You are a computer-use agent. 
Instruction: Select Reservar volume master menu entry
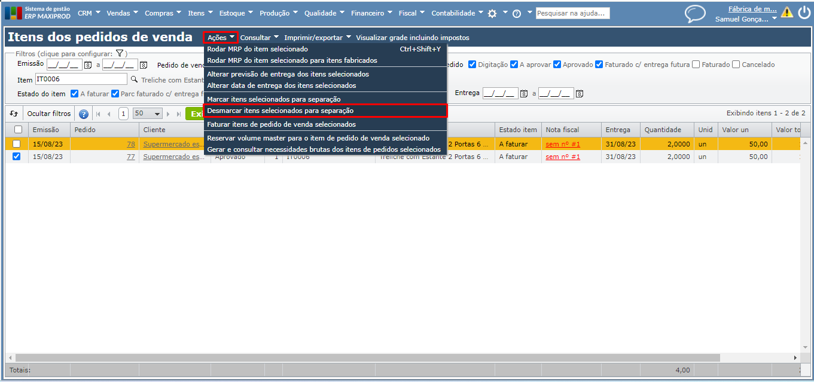(x=325, y=138)
